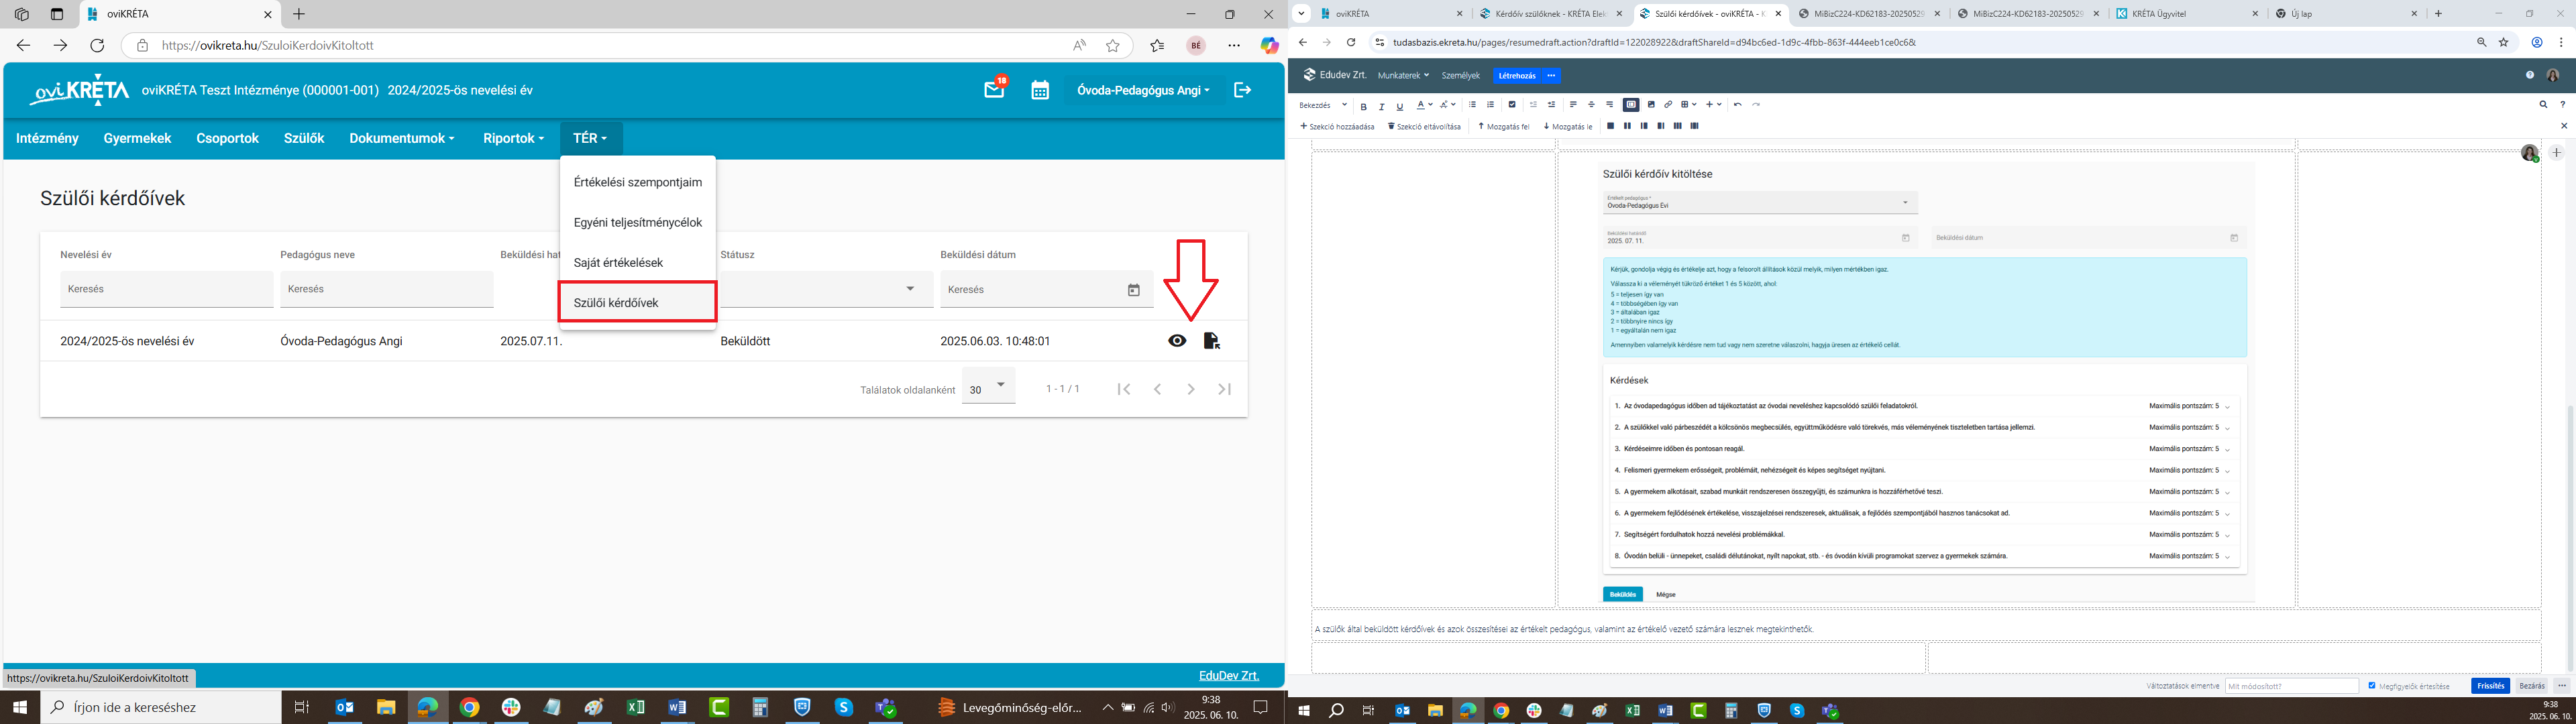The image size is (2576, 724).
Task: Select the single-column section layout
Action: tap(1611, 126)
